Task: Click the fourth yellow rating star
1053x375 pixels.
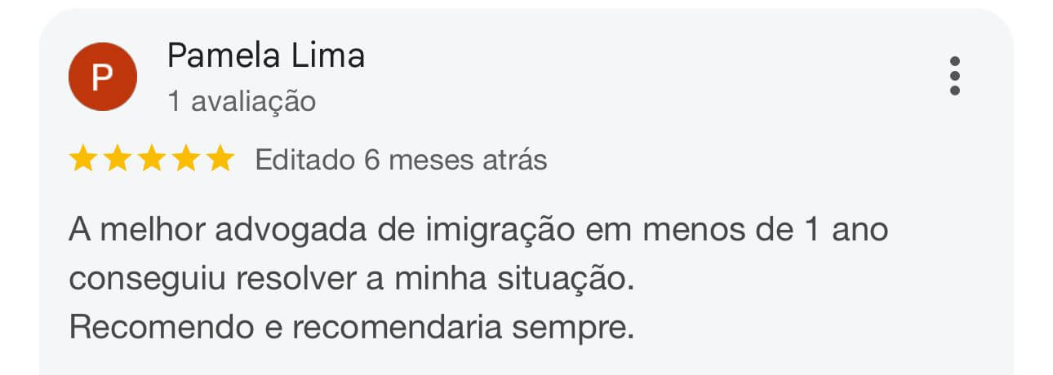Action: coord(185,160)
